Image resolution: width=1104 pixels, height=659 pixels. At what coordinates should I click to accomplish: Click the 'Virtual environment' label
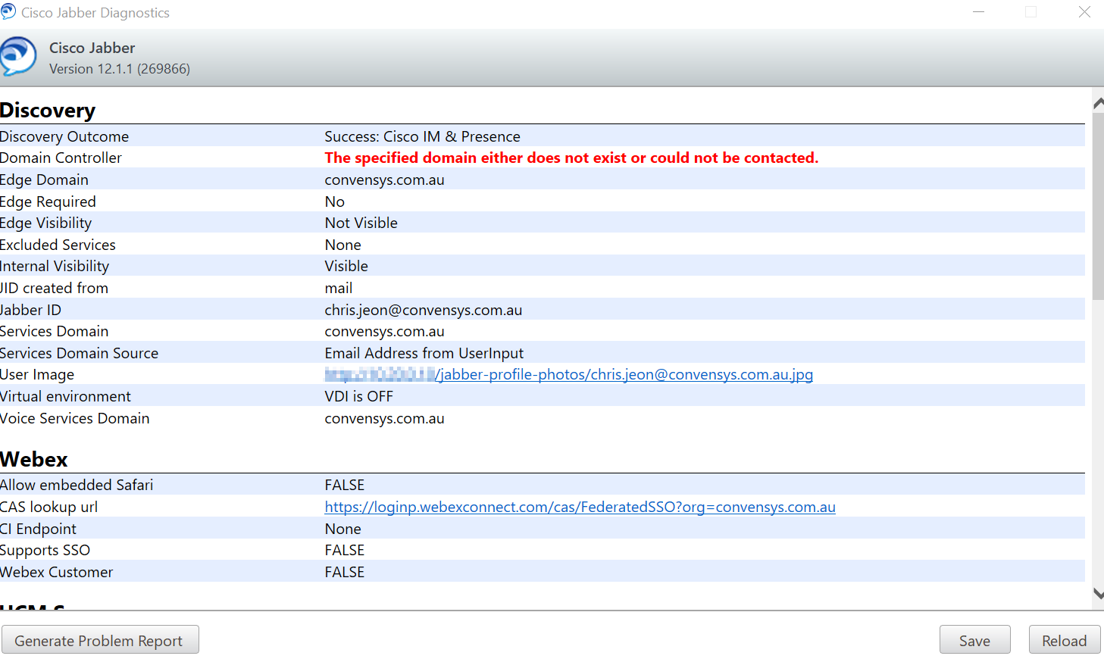coord(65,396)
